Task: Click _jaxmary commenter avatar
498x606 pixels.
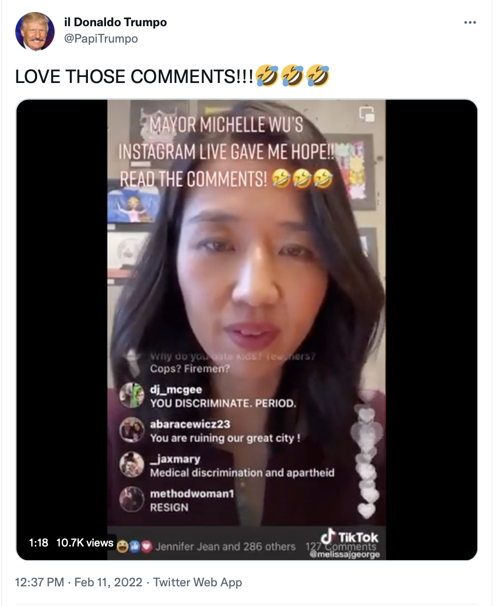Action: pos(132,465)
